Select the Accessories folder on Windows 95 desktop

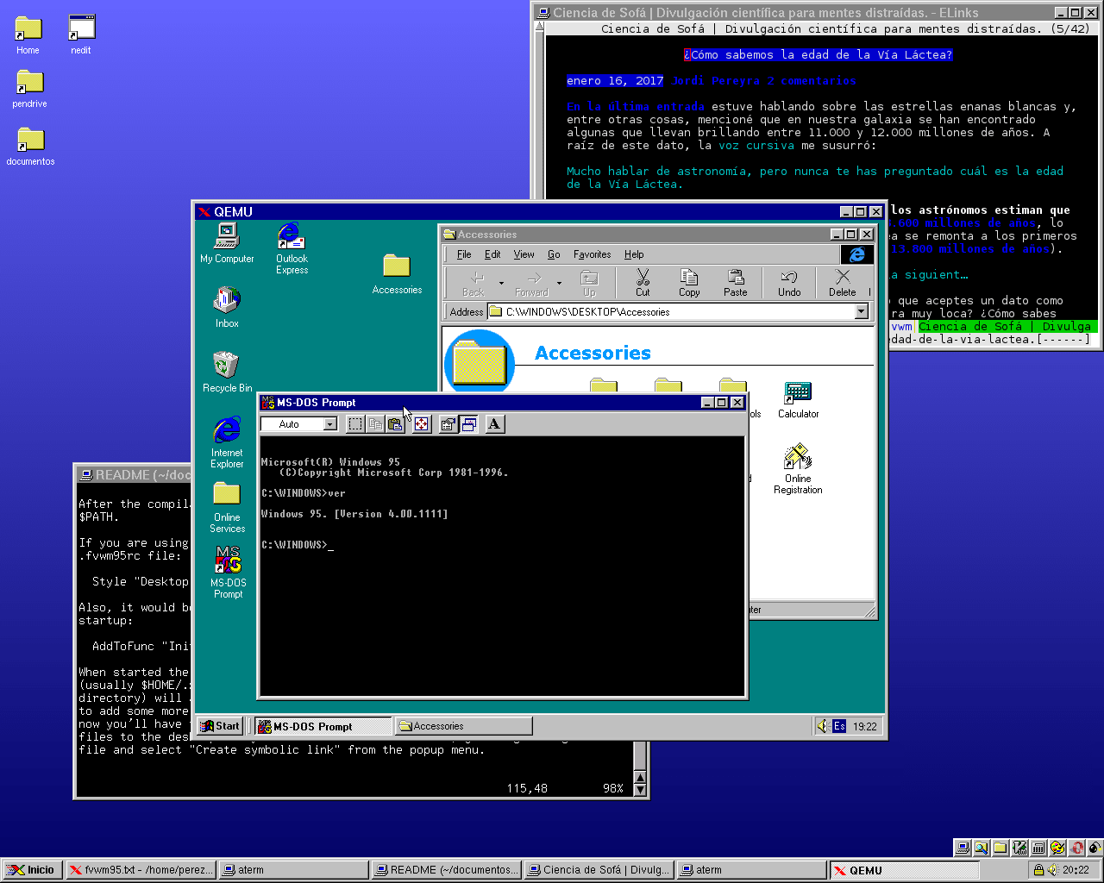[397, 274]
